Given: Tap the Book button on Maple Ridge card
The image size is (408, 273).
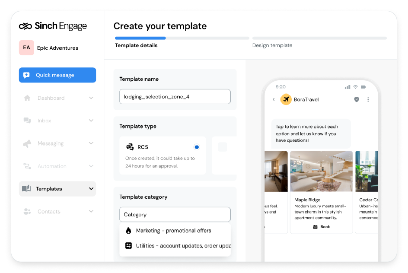Looking at the screenshot, I should tap(321, 227).
